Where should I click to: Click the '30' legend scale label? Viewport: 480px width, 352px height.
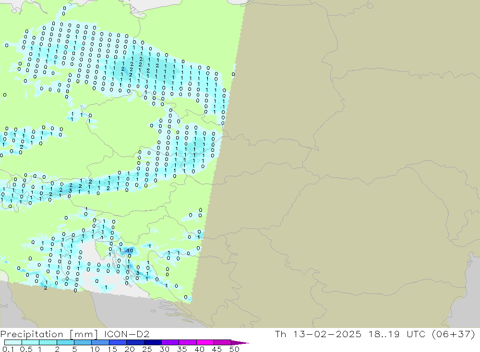(x=164, y=349)
